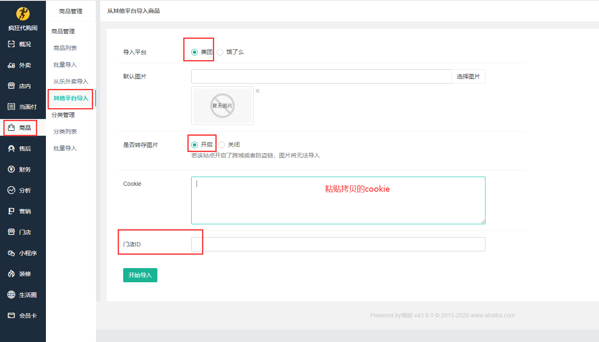Click the 财务 yen coin icon

point(12,170)
